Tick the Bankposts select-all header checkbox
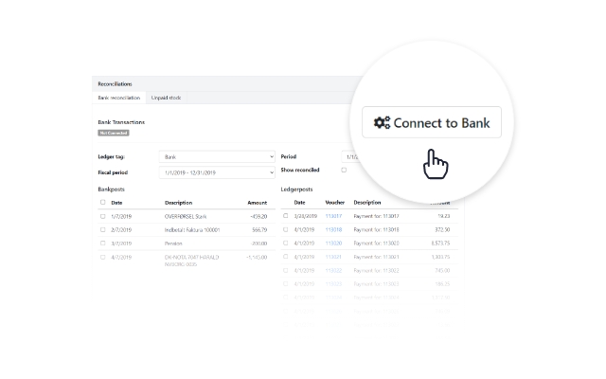This screenshot has height=379, width=606. (x=103, y=202)
